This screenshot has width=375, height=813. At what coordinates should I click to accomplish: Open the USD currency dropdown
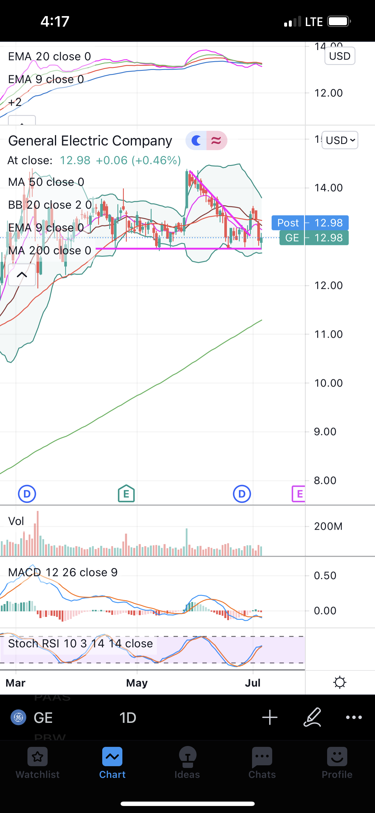point(340,140)
